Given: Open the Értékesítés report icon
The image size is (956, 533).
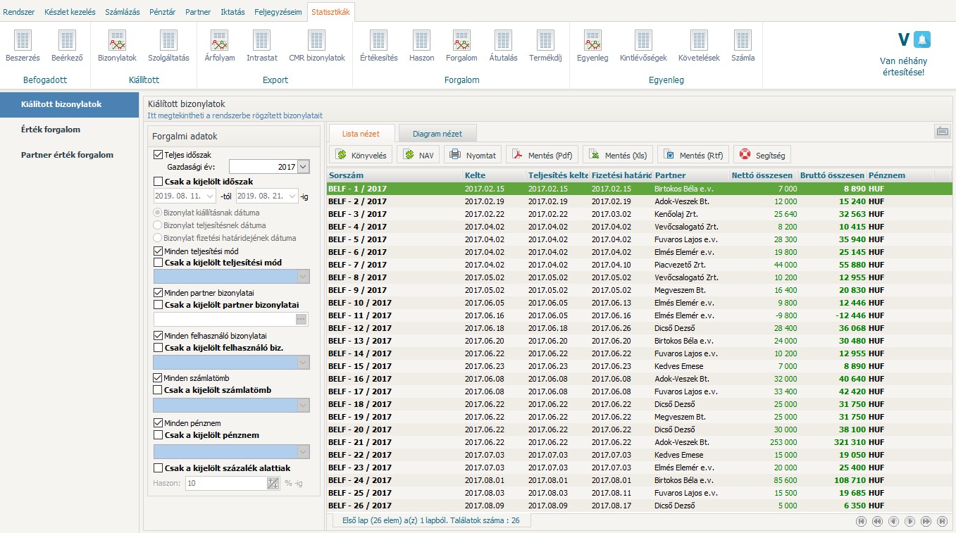Looking at the screenshot, I should pyautogui.click(x=378, y=41).
